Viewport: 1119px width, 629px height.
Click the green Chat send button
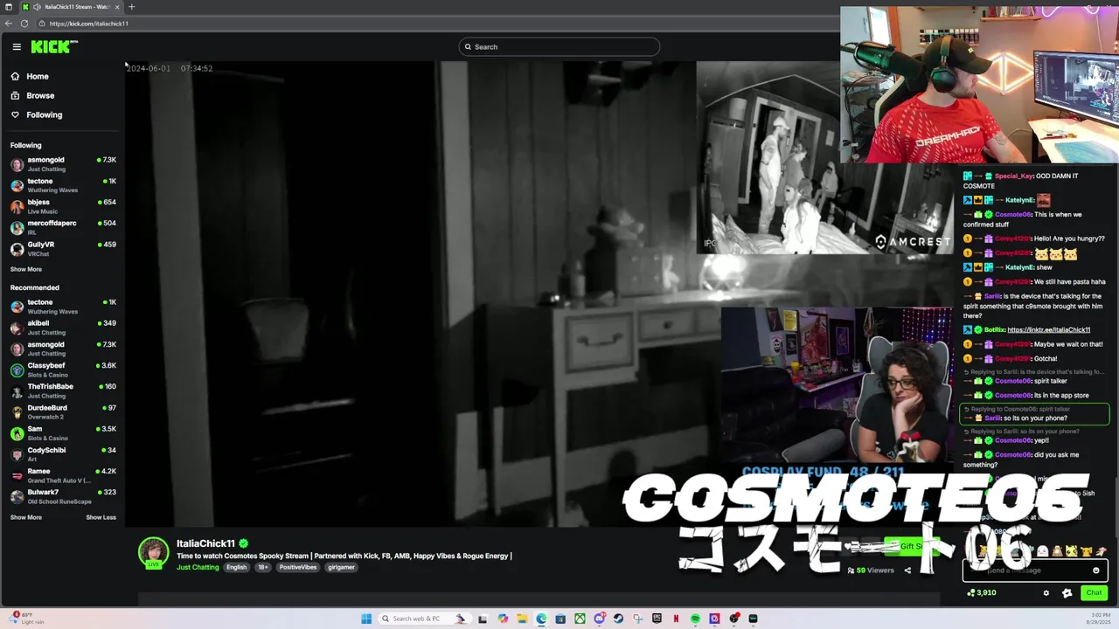[x=1095, y=593]
